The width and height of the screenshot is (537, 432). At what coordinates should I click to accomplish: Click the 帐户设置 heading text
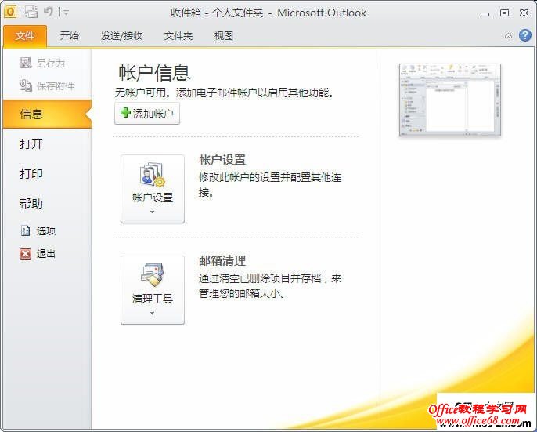click(222, 160)
